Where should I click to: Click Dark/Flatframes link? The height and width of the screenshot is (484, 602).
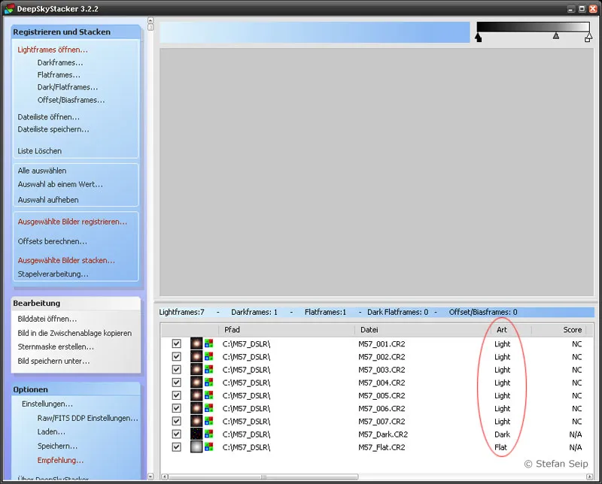pos(68,87)
